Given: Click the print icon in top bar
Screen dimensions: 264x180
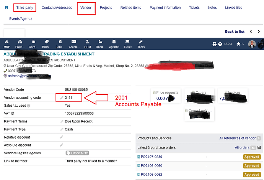Looking at the screenshot, I should [x=215, y=44].
